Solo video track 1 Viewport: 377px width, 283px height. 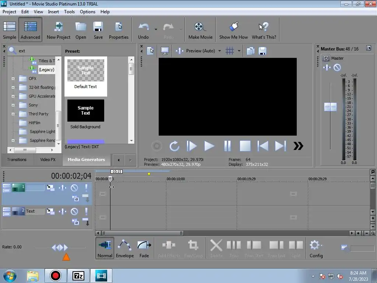click(86, 188)
